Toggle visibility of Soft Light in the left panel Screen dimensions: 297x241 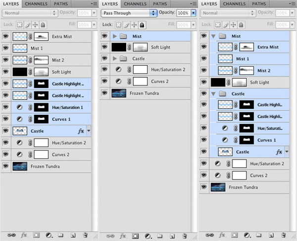[5, 71]
